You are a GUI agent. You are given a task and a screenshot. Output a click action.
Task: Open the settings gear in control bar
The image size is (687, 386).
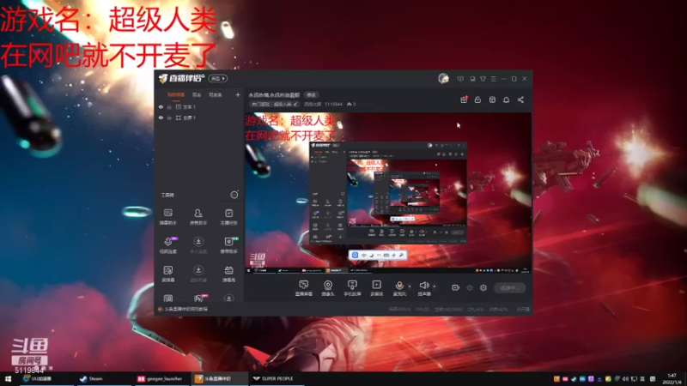483,287
